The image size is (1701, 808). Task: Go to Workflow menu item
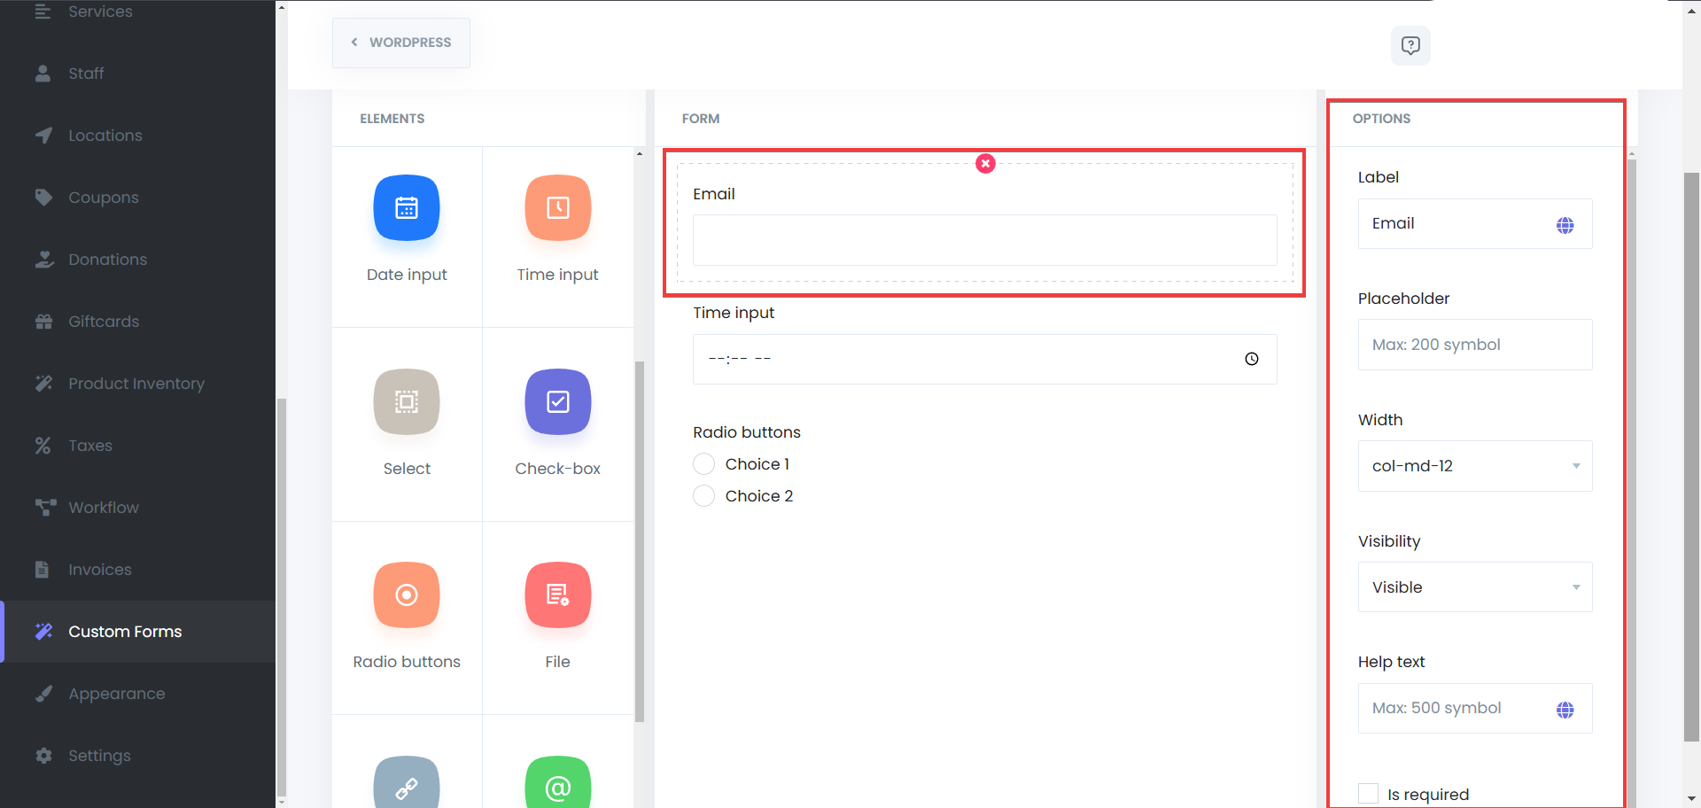(x=104, y=508)
